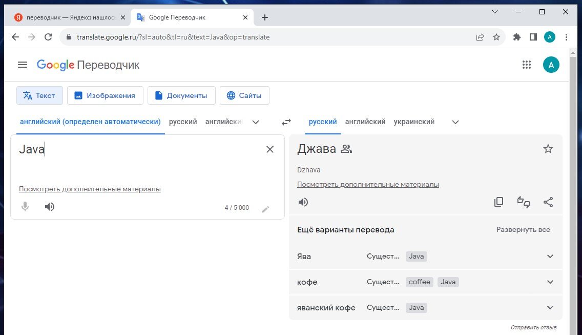Open the pencil handwriting input tool

[265, 209]
